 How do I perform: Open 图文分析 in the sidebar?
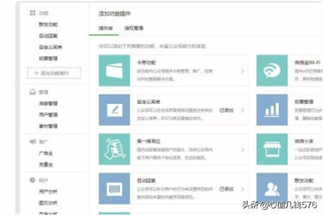coord(48,203)
